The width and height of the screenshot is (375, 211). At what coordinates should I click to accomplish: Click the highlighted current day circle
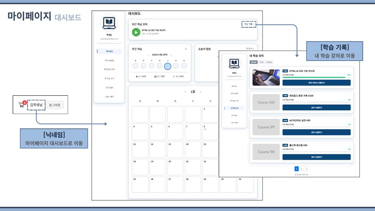tap(168, 66)
